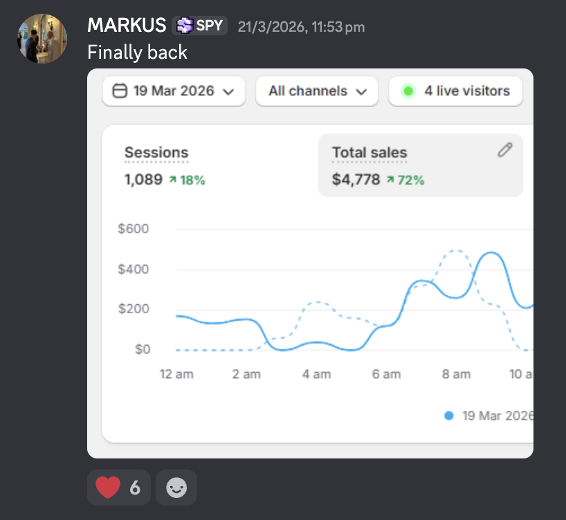
Task: Click the calendar icon in date picker
Action: tap(120, 91)
